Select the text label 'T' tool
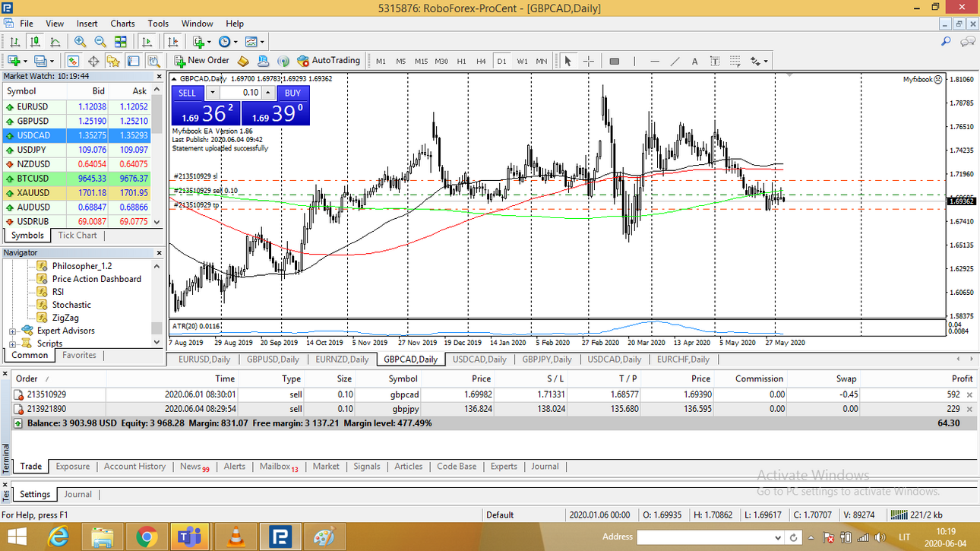Image resolution: width=980 pixels, height=551 pixels. 715,61
